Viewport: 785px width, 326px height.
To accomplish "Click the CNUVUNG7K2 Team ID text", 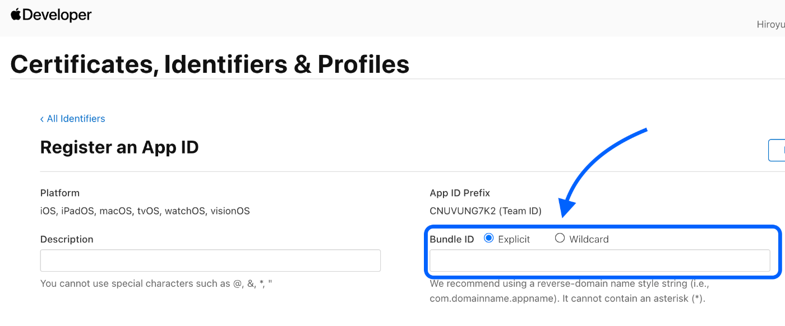I will [486, 211].
